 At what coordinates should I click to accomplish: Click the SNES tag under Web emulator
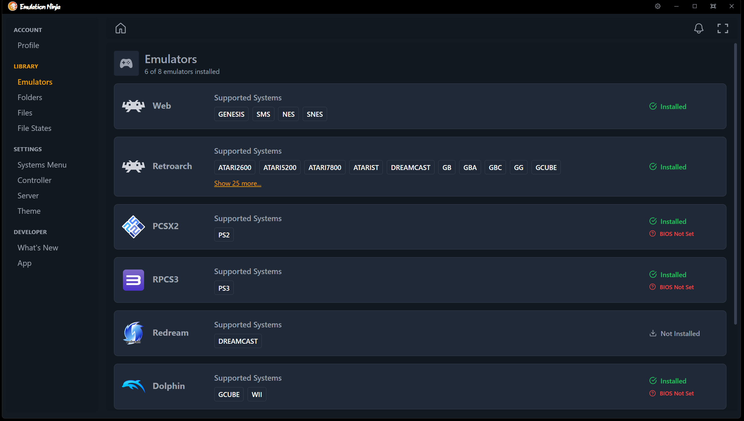[x=314, y=114]
